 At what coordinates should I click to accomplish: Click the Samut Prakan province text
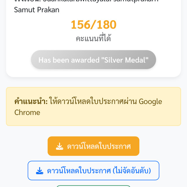[x=37, y=10]
